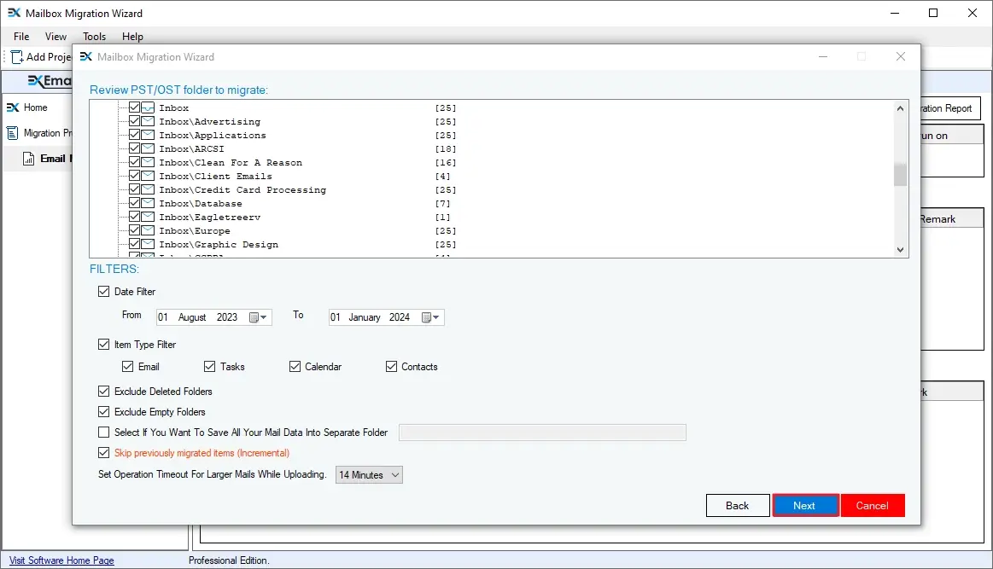Click the Inbox\Advertising mail folder icon

(148, 122)
